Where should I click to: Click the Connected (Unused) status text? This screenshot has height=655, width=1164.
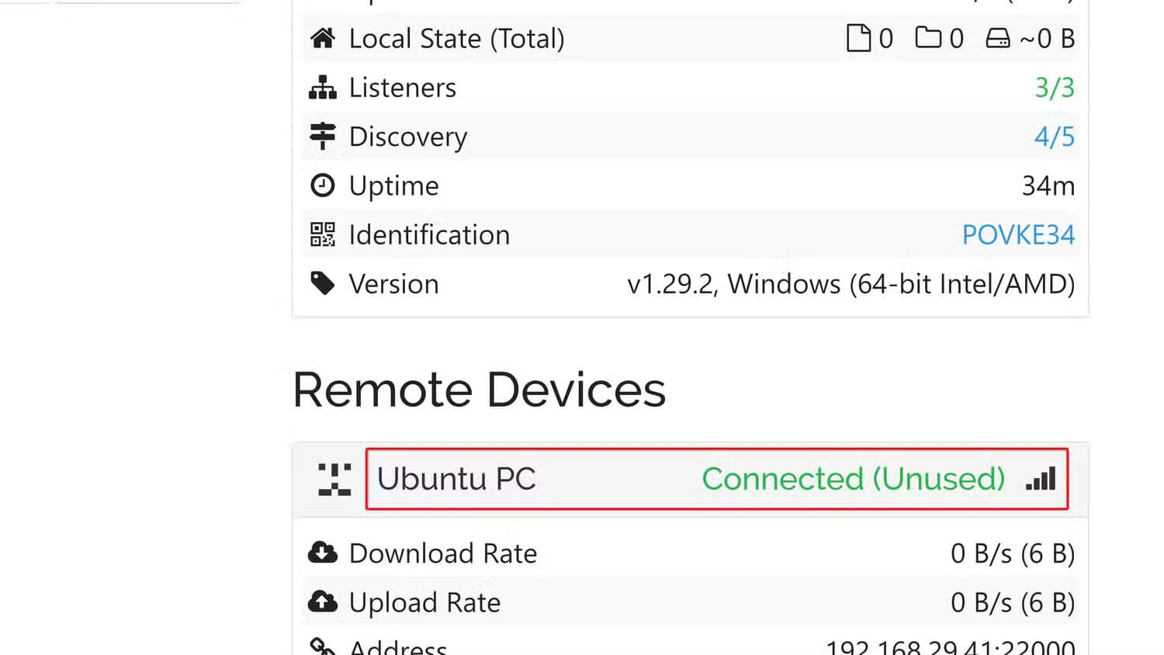tap(853, 479)
